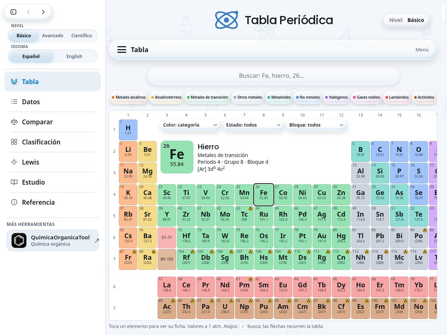Switch language to English
This screenshot has height=335, width=447.
pyautogui.click(x=74, y=57)
